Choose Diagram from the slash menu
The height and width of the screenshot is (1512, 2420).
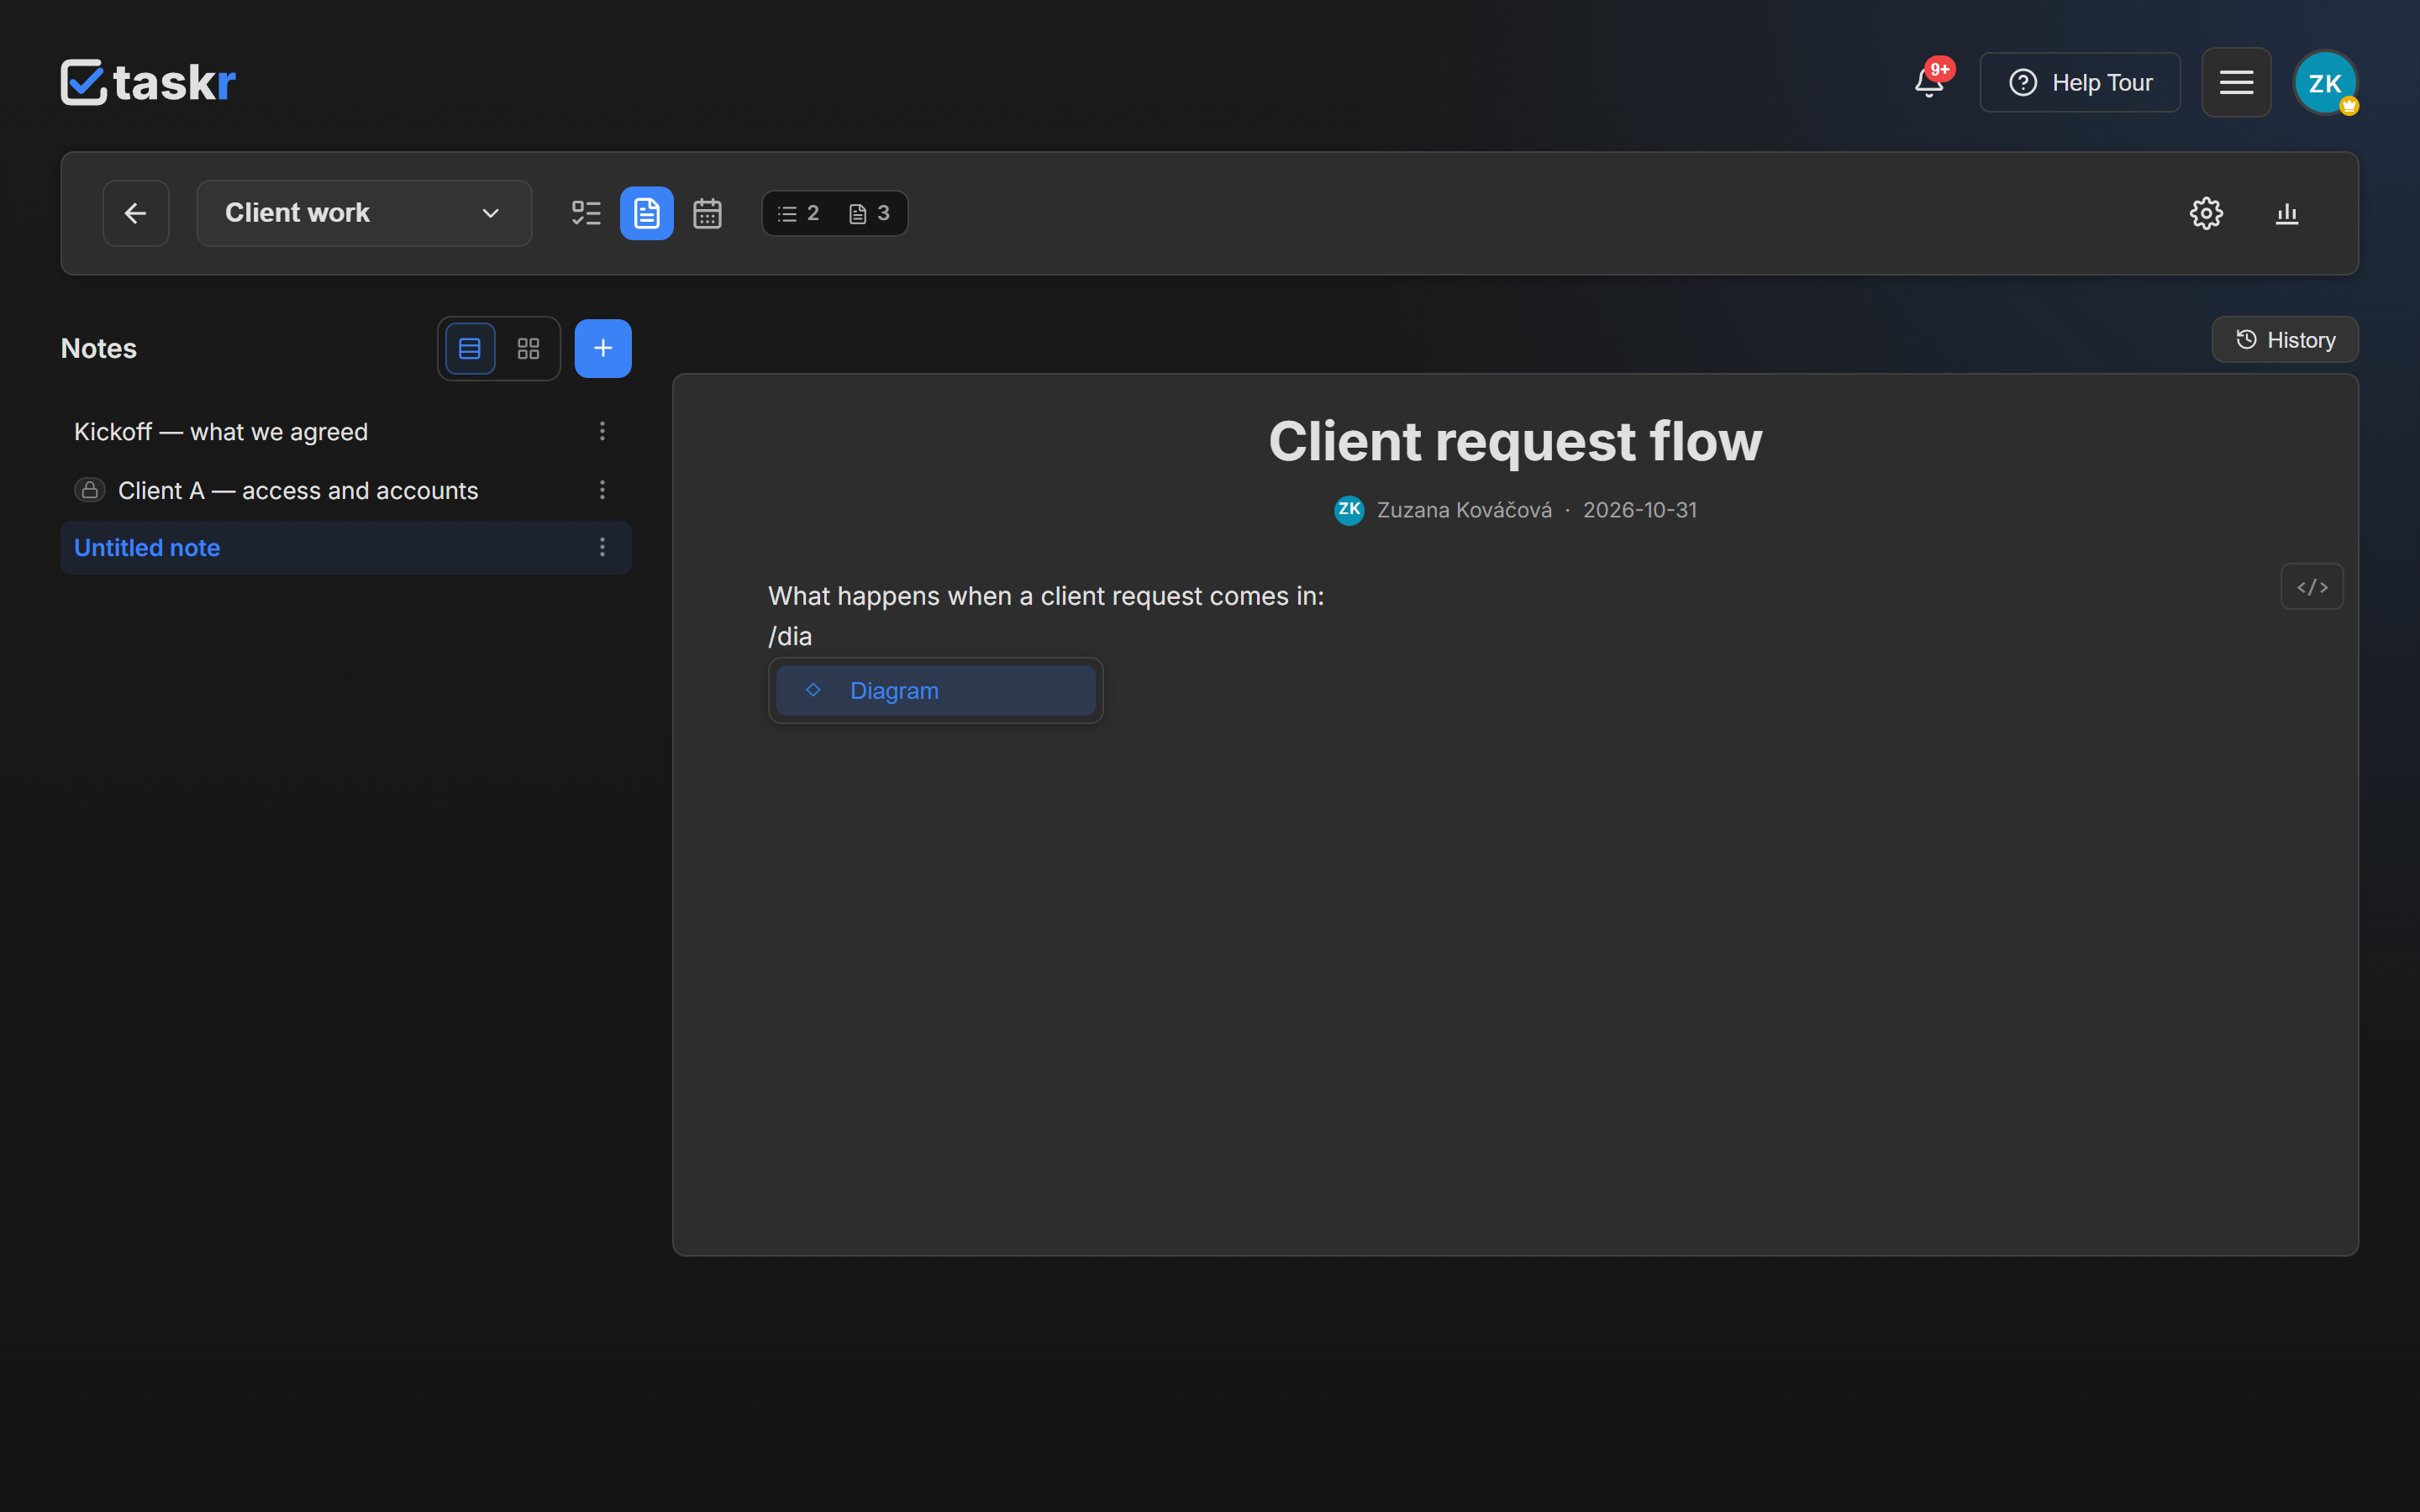point(935,691)
